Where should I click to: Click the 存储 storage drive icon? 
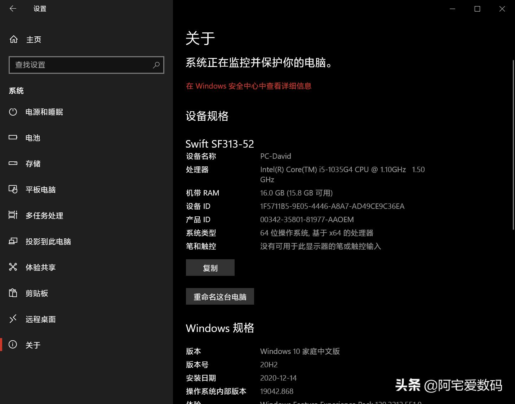(13, 163)
